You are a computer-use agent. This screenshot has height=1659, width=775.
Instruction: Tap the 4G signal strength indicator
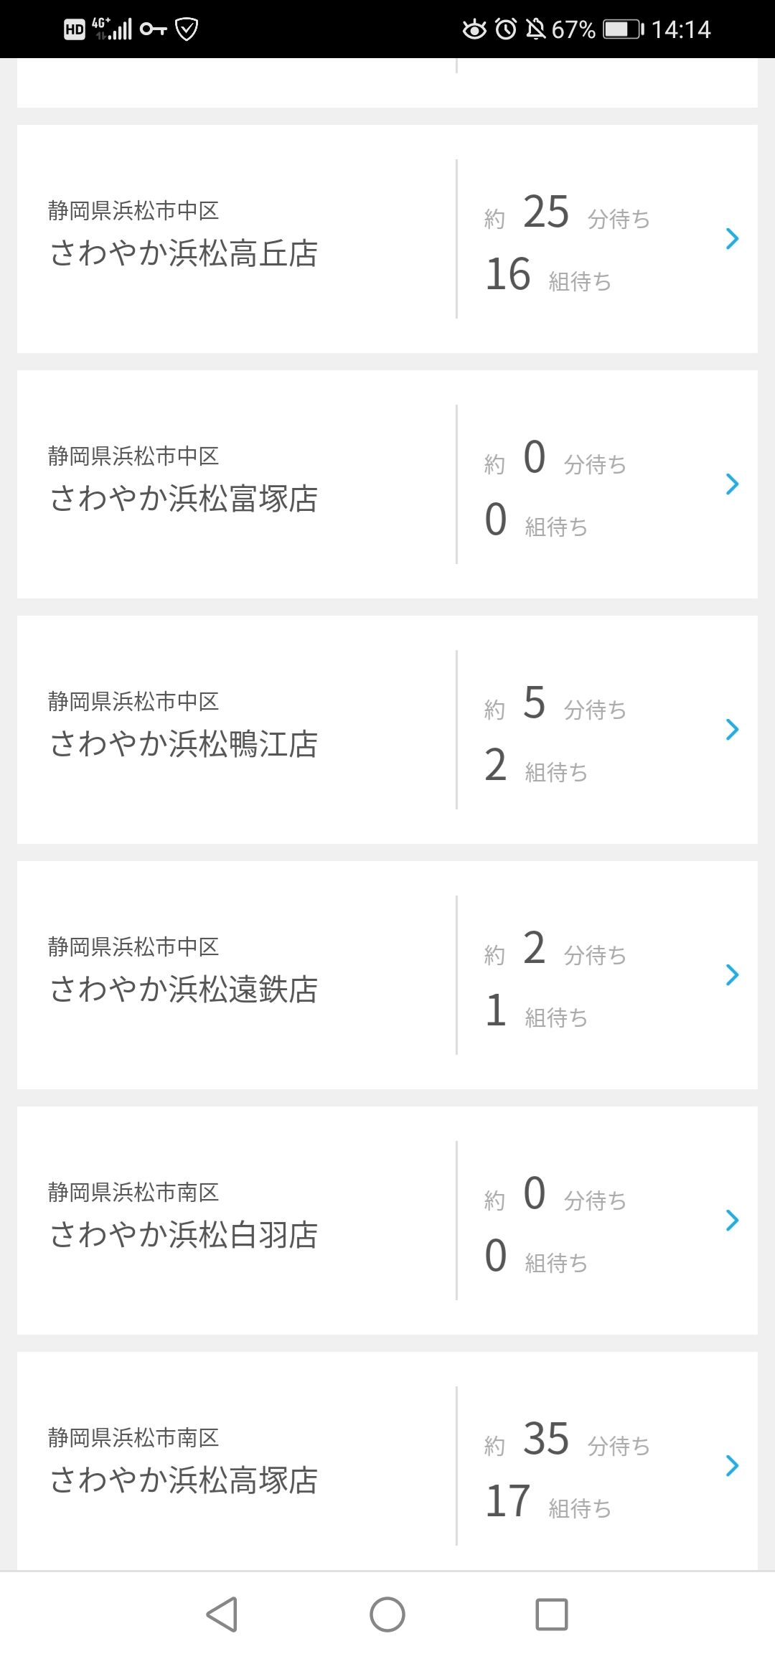click(x=113, y=29)
